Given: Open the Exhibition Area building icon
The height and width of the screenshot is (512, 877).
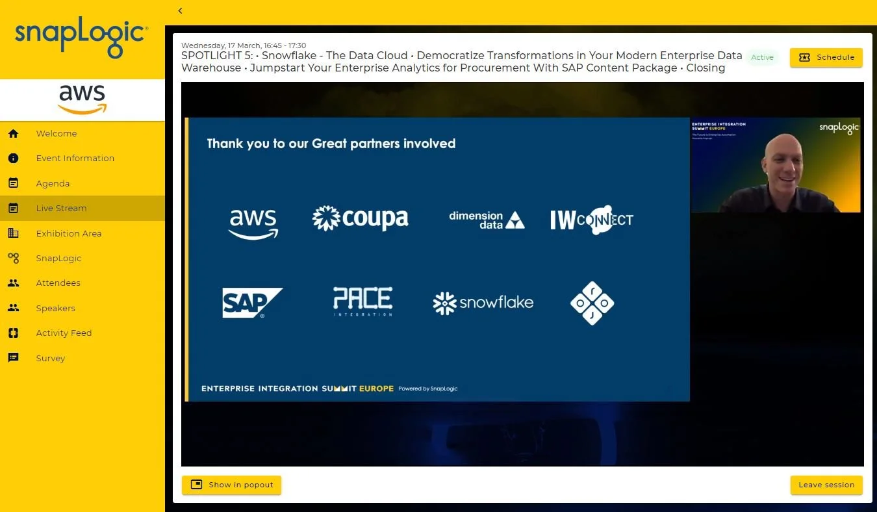Looking at the screenshot, I should [13, 233].
